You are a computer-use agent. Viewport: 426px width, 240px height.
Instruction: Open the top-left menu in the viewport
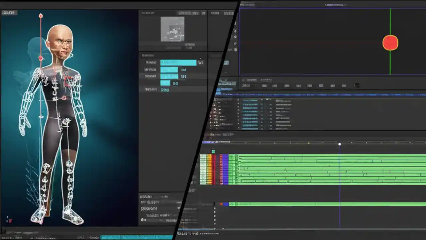point(9,12)
